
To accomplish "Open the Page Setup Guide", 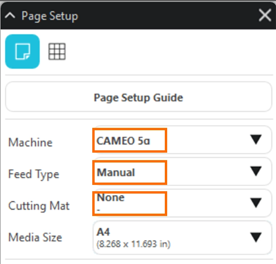I will click(x=138, y=97).
